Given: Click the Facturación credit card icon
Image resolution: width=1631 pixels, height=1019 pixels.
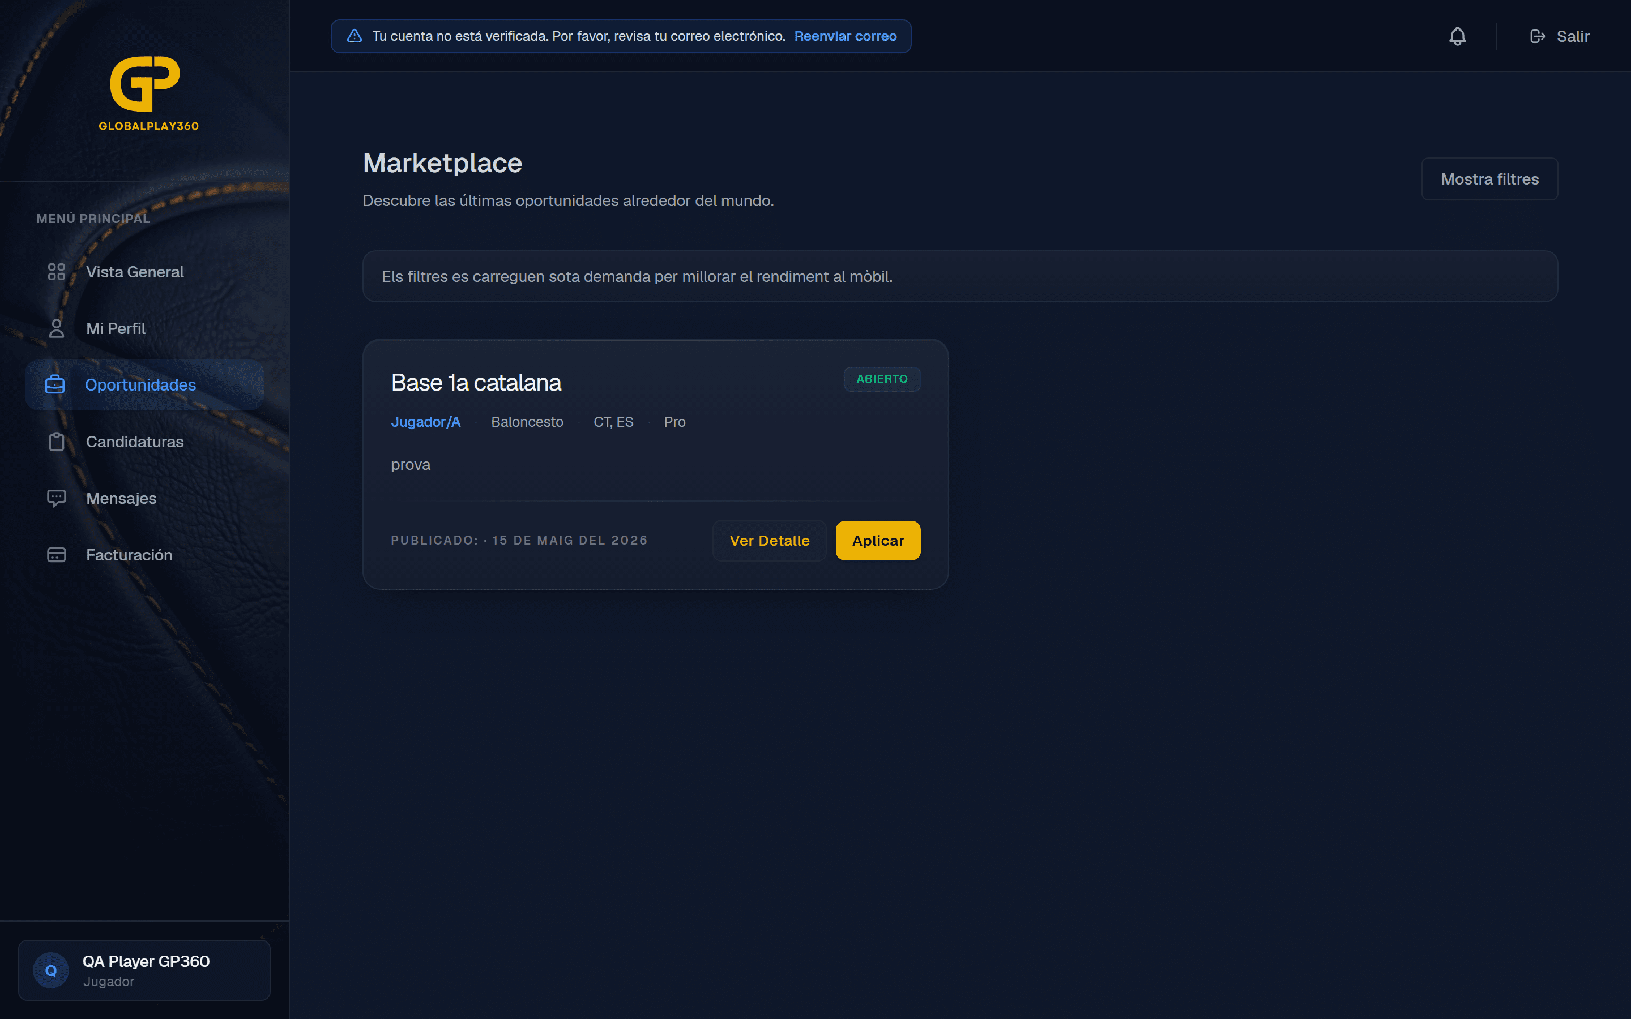Looking at the screenshot, I should click(57, 555).
